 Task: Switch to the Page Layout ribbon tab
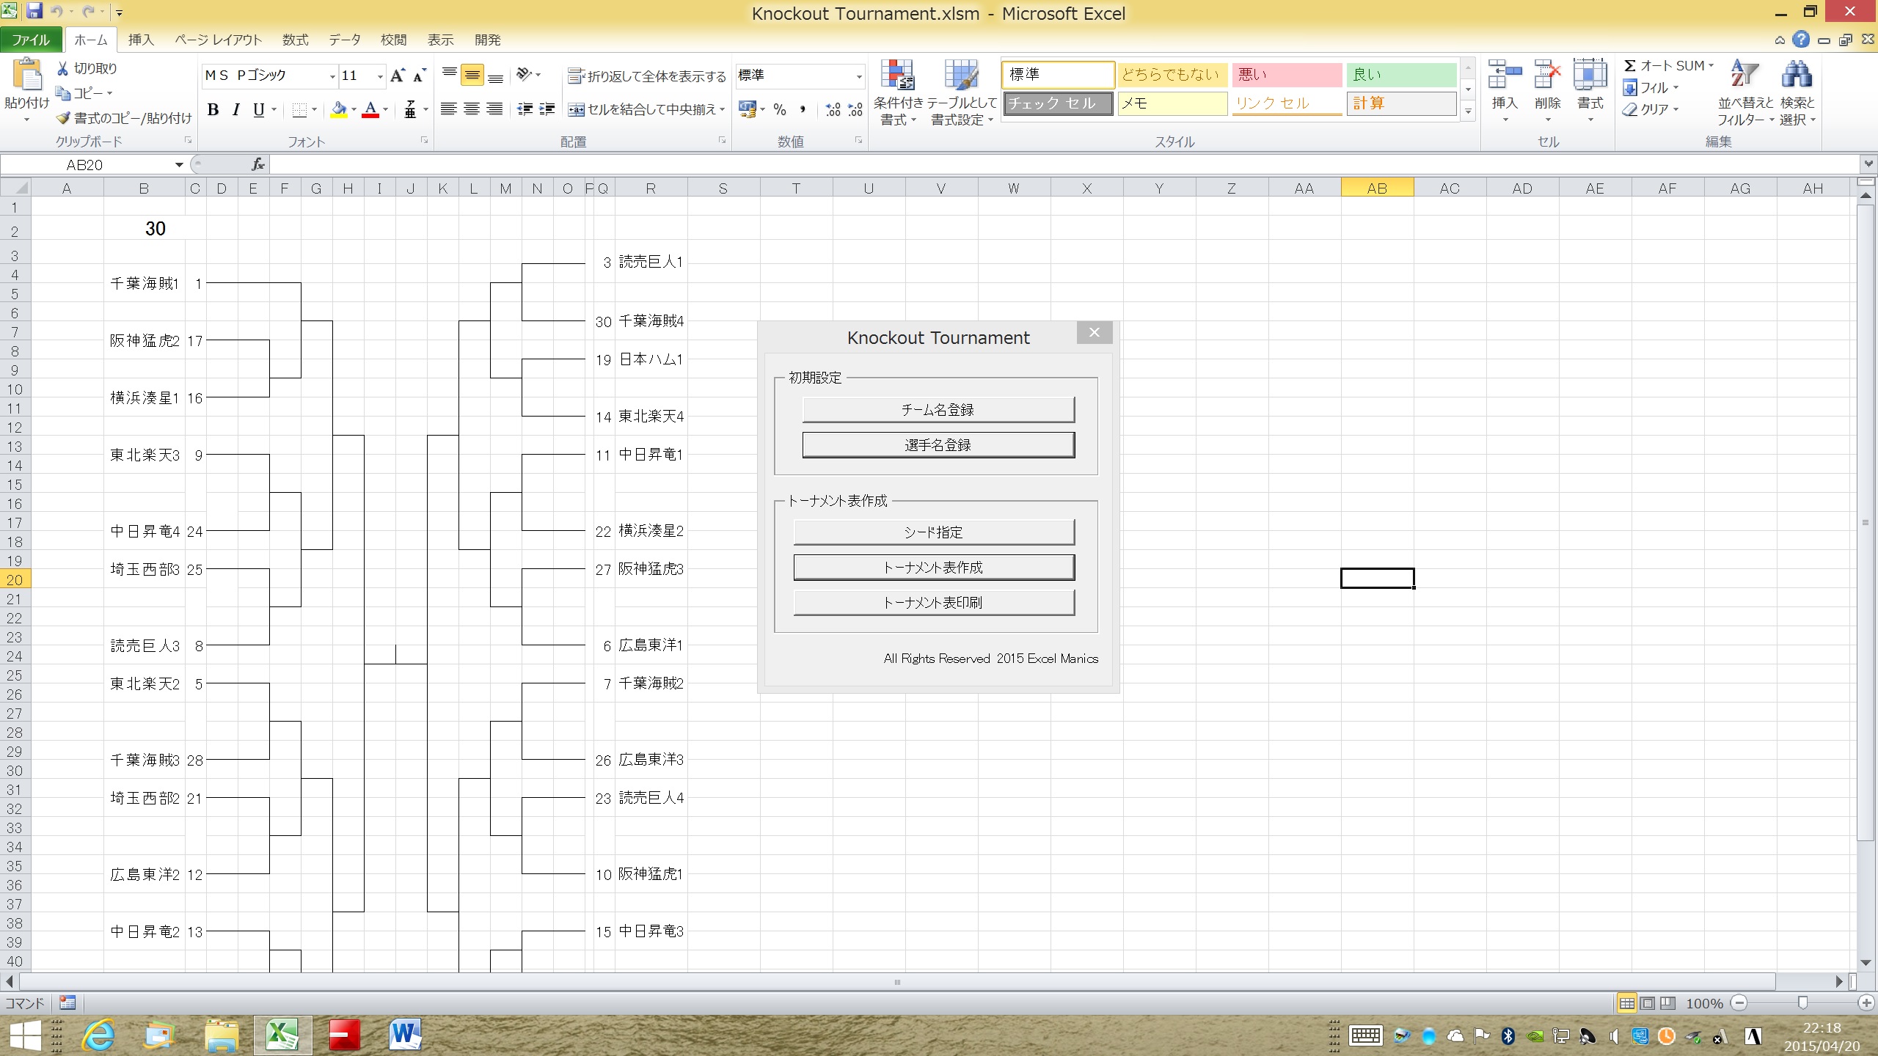218,40
